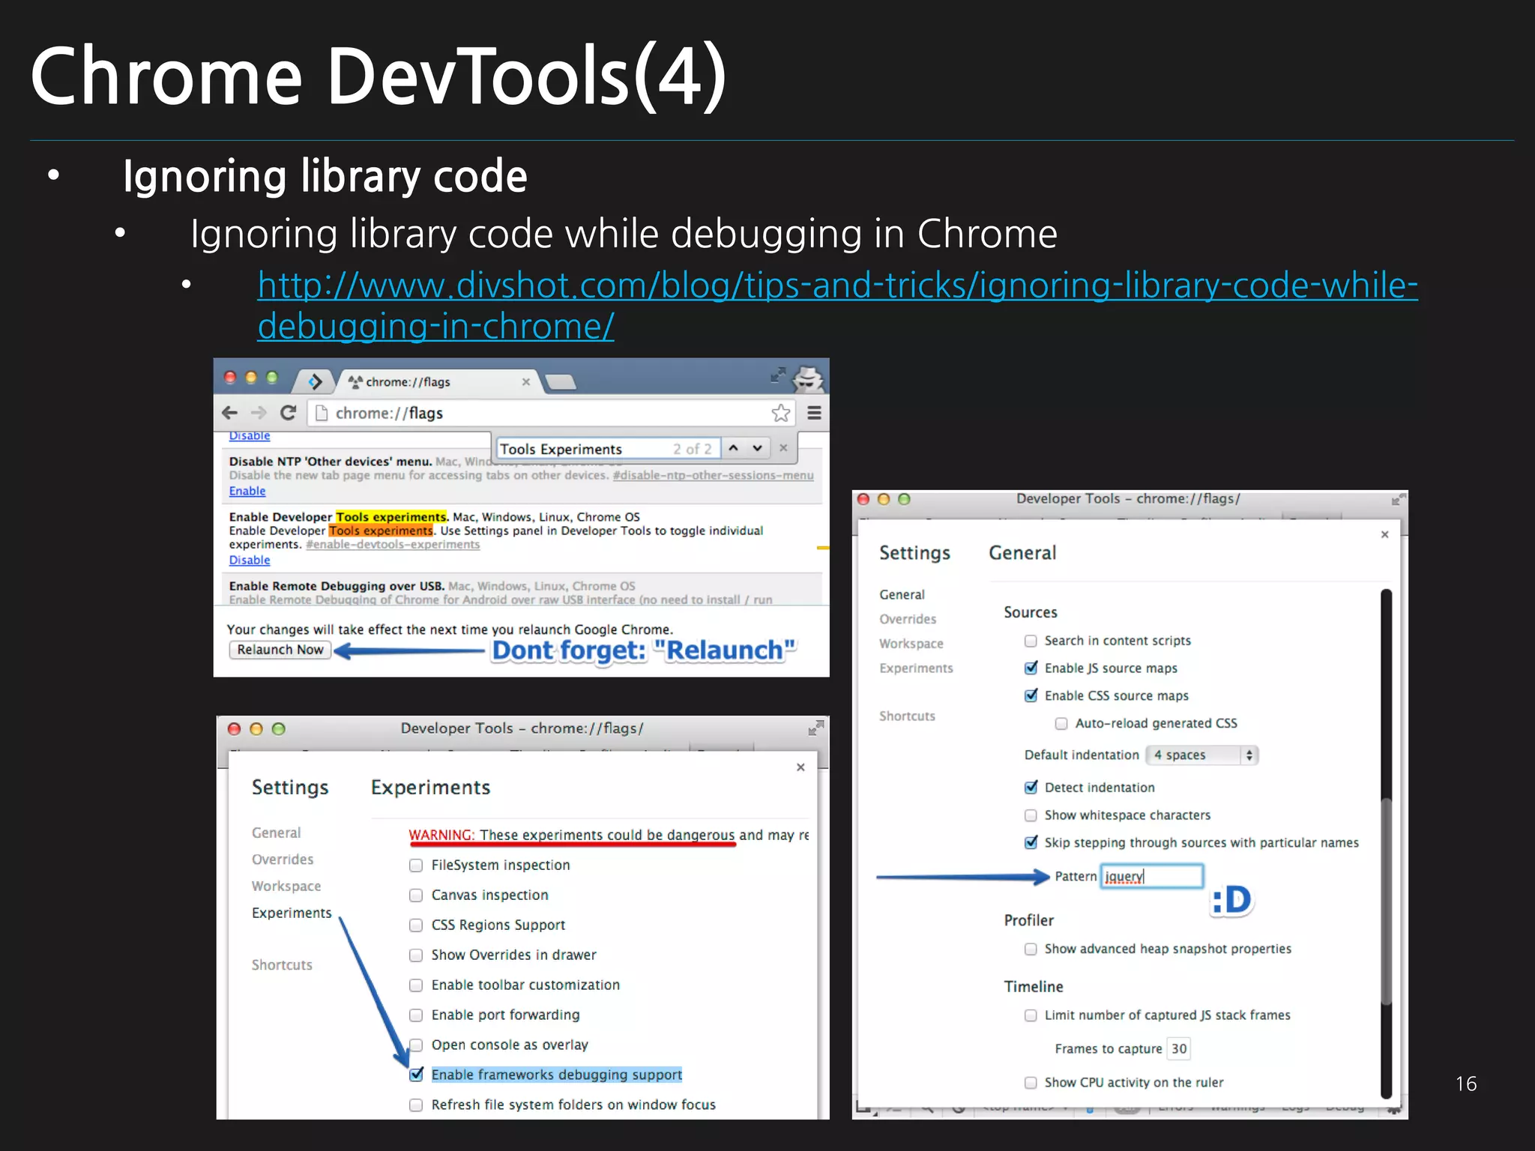Bookmark page with the star icon
The height and width of the screenshot is (1151, 1535).
pyautogui.click(x=781, y=413)
